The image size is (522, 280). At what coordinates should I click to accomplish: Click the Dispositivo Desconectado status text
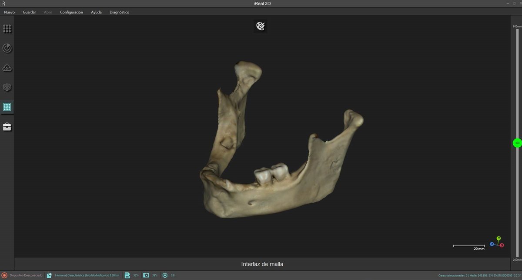point(26,275)
